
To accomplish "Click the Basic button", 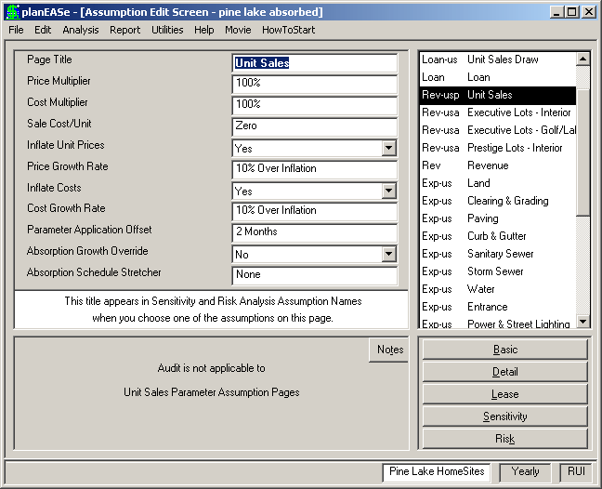I will pos(504,350).
